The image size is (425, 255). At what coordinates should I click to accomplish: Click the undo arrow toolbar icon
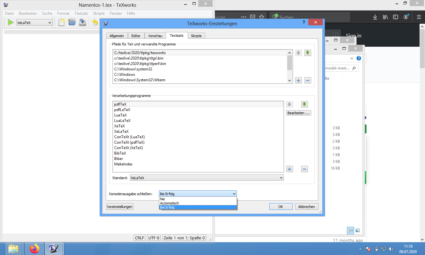[95, 22]
